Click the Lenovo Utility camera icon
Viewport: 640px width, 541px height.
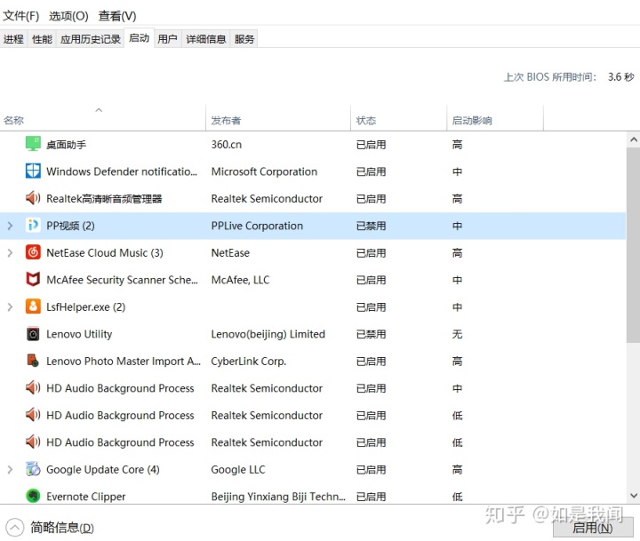click(x=33, y=334)
